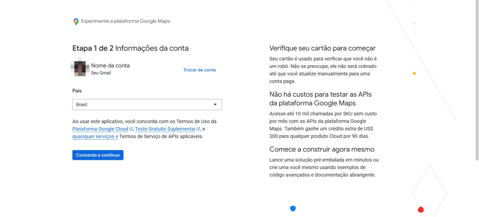Screen dimensions: 479x217
Task: Open the Plataforma Google Cloud terms link
Action: coord(101,129)
